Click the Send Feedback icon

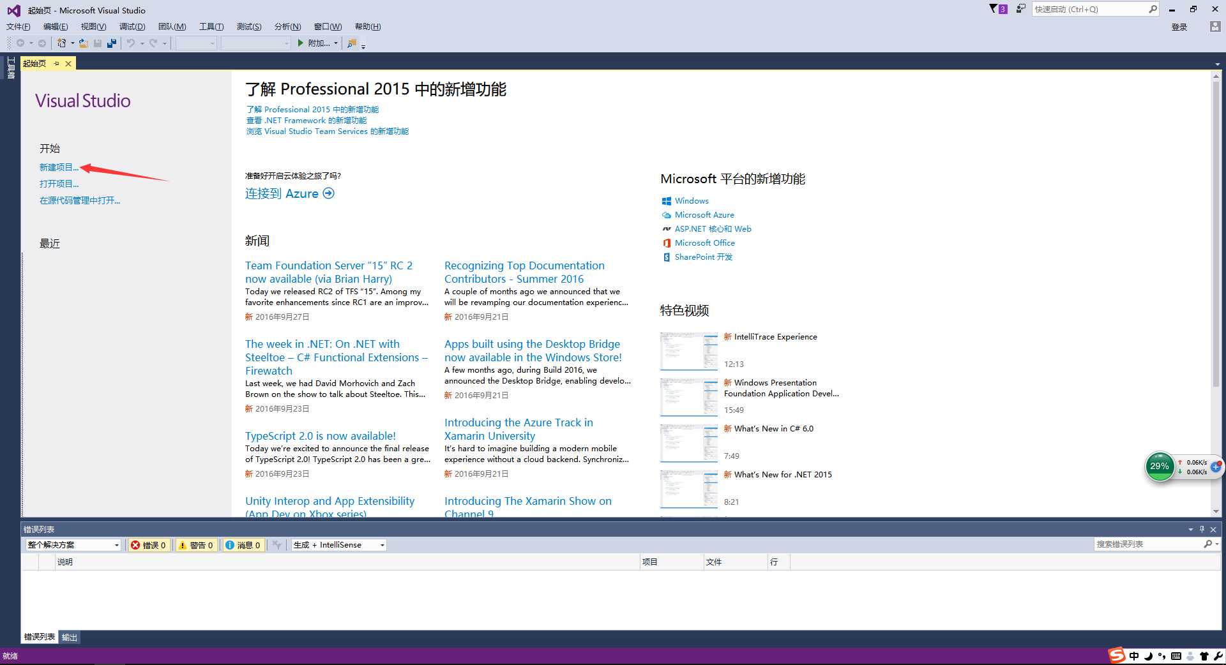point(1020,9)
